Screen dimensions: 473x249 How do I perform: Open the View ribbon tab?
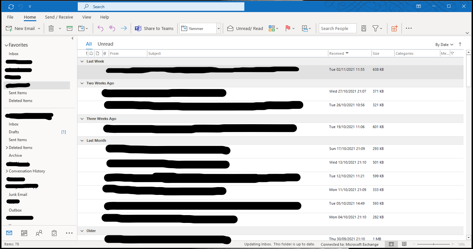pyautogui.click(x=87, y=17)
